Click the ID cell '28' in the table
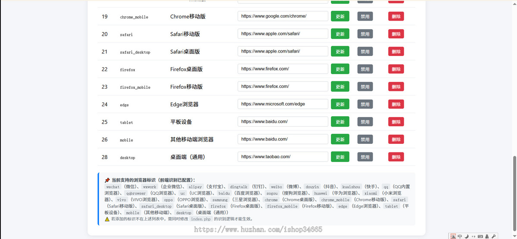 point(105,157)
